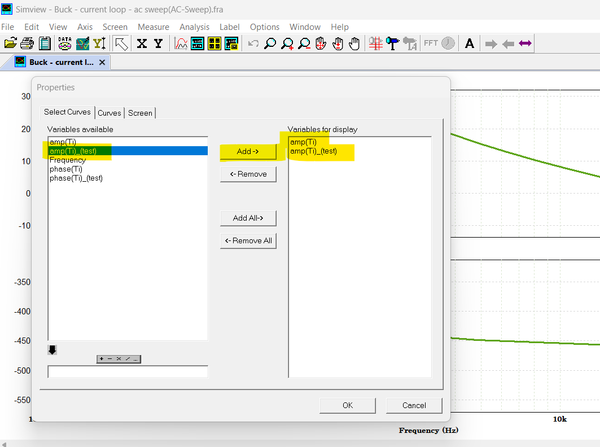Screen dimensions: 600x447
Task: Select the arrow pointer tool
Action: pyautogui.click(x=121, y=43)
